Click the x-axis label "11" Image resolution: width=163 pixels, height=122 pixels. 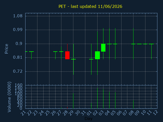pos(149,113)
